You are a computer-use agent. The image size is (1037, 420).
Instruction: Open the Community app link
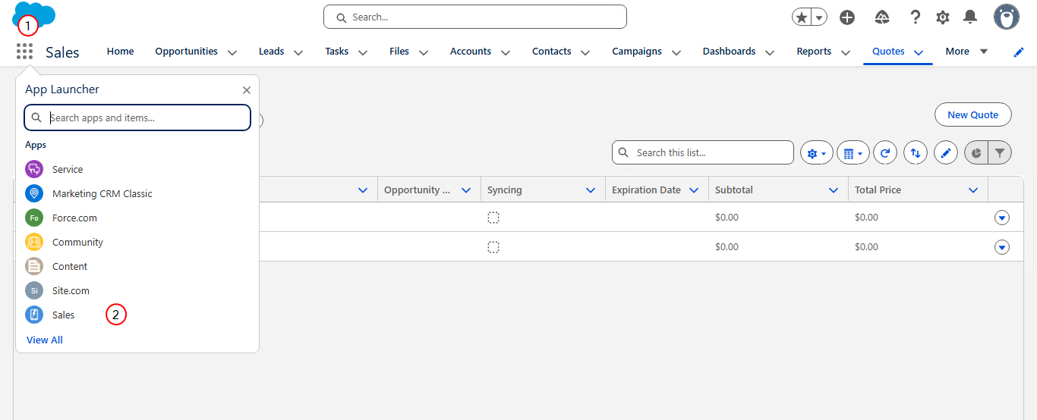tap(77, 242)
